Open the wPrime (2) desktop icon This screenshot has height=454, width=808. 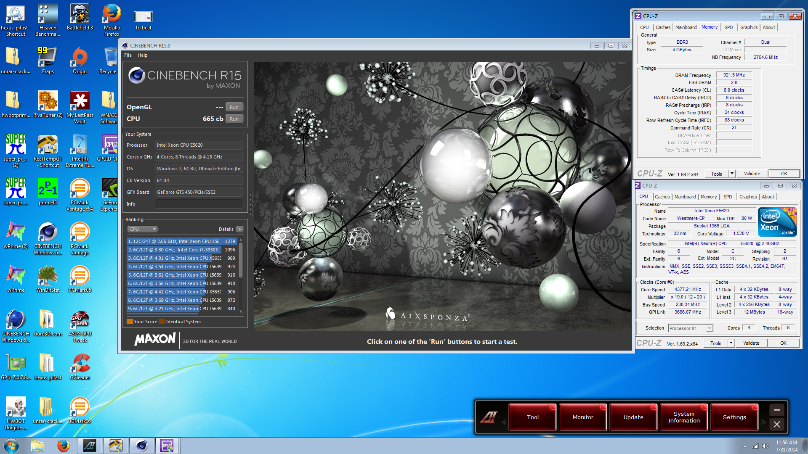tap(16, 235)
